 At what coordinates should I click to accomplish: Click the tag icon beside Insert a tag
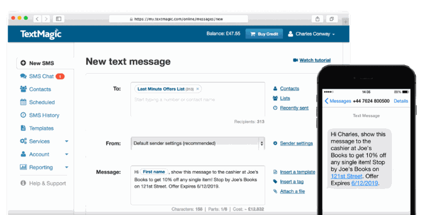click(x=275, y=181)
